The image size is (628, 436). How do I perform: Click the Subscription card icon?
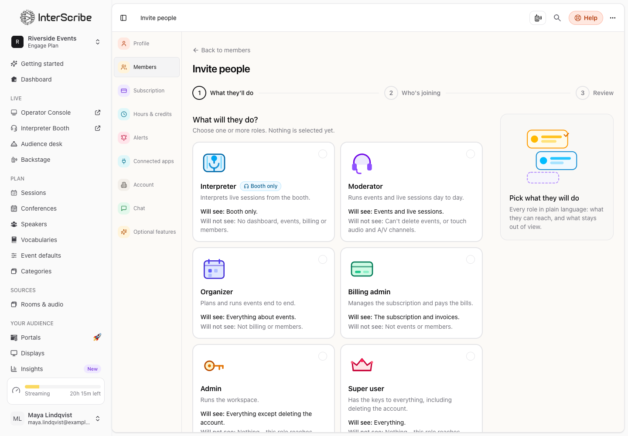tap(124, 91)
